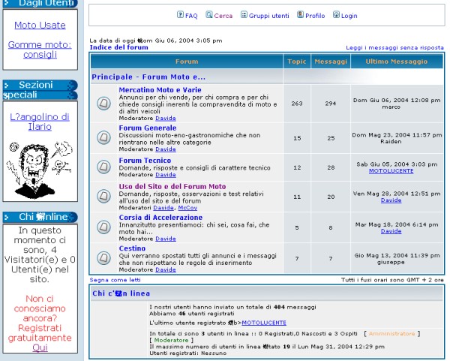Click the Forum Tecnico folder icon

click(103, 168)
